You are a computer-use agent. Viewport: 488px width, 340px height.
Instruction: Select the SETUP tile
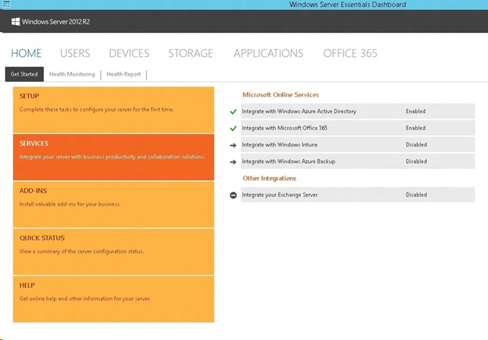(x=113, y=110)
